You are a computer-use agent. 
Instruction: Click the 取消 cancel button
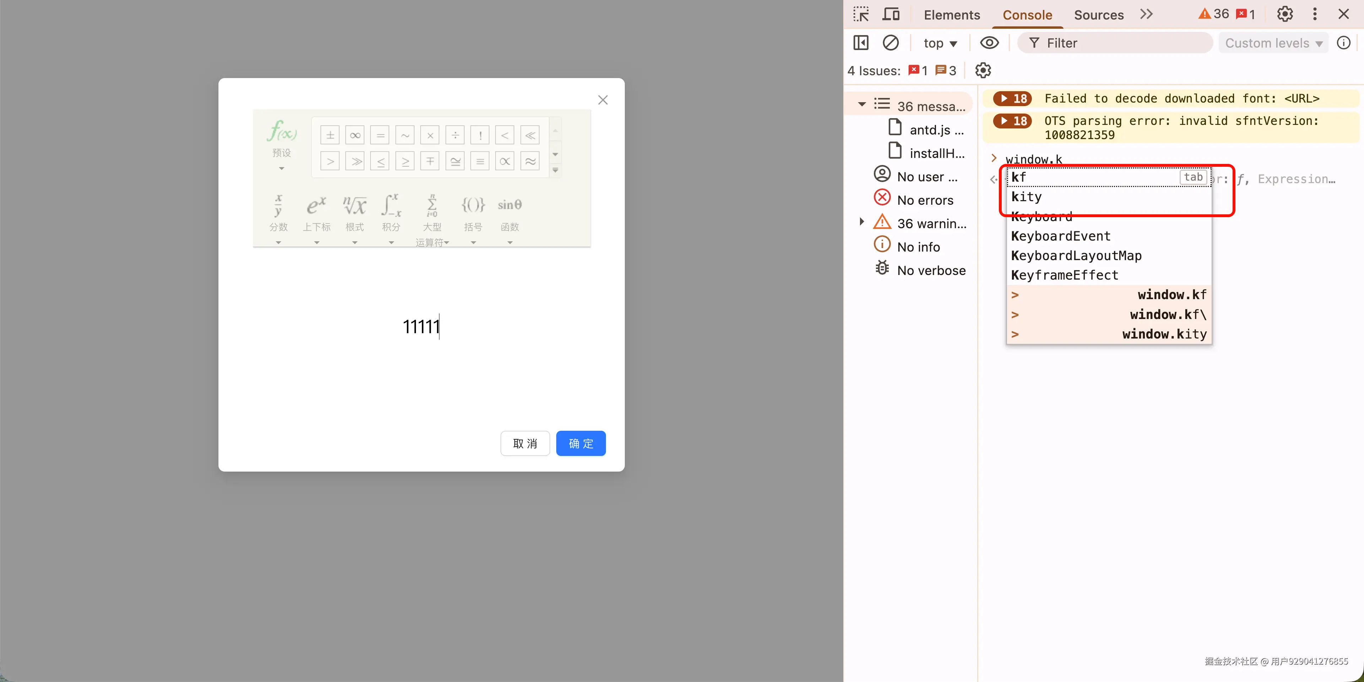[525, 444]
